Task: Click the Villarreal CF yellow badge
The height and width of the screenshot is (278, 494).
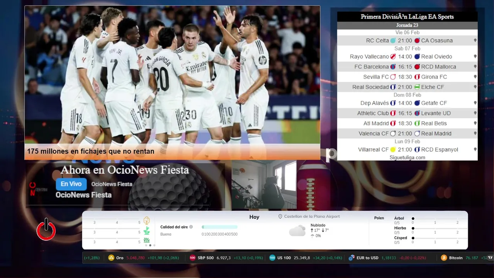Action: (393, 149)
